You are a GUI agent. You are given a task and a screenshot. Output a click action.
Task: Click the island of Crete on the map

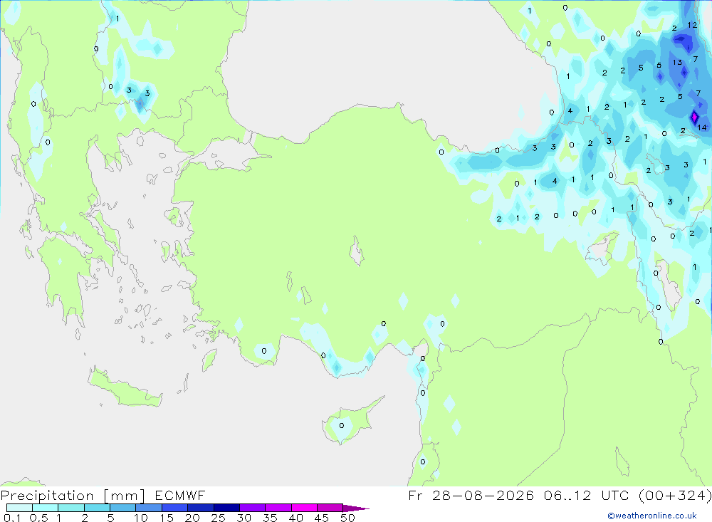point(125,388)
